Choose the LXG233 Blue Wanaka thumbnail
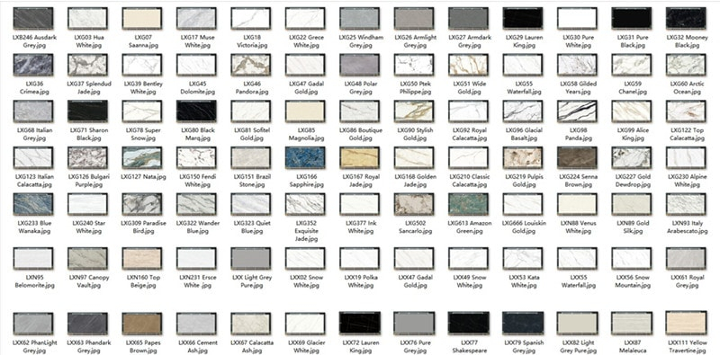 point(33,204)
